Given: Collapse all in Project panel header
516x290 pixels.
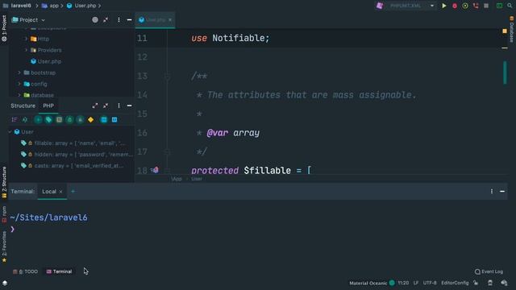Looking at the screenshot, I should click(x=106, y=19).
